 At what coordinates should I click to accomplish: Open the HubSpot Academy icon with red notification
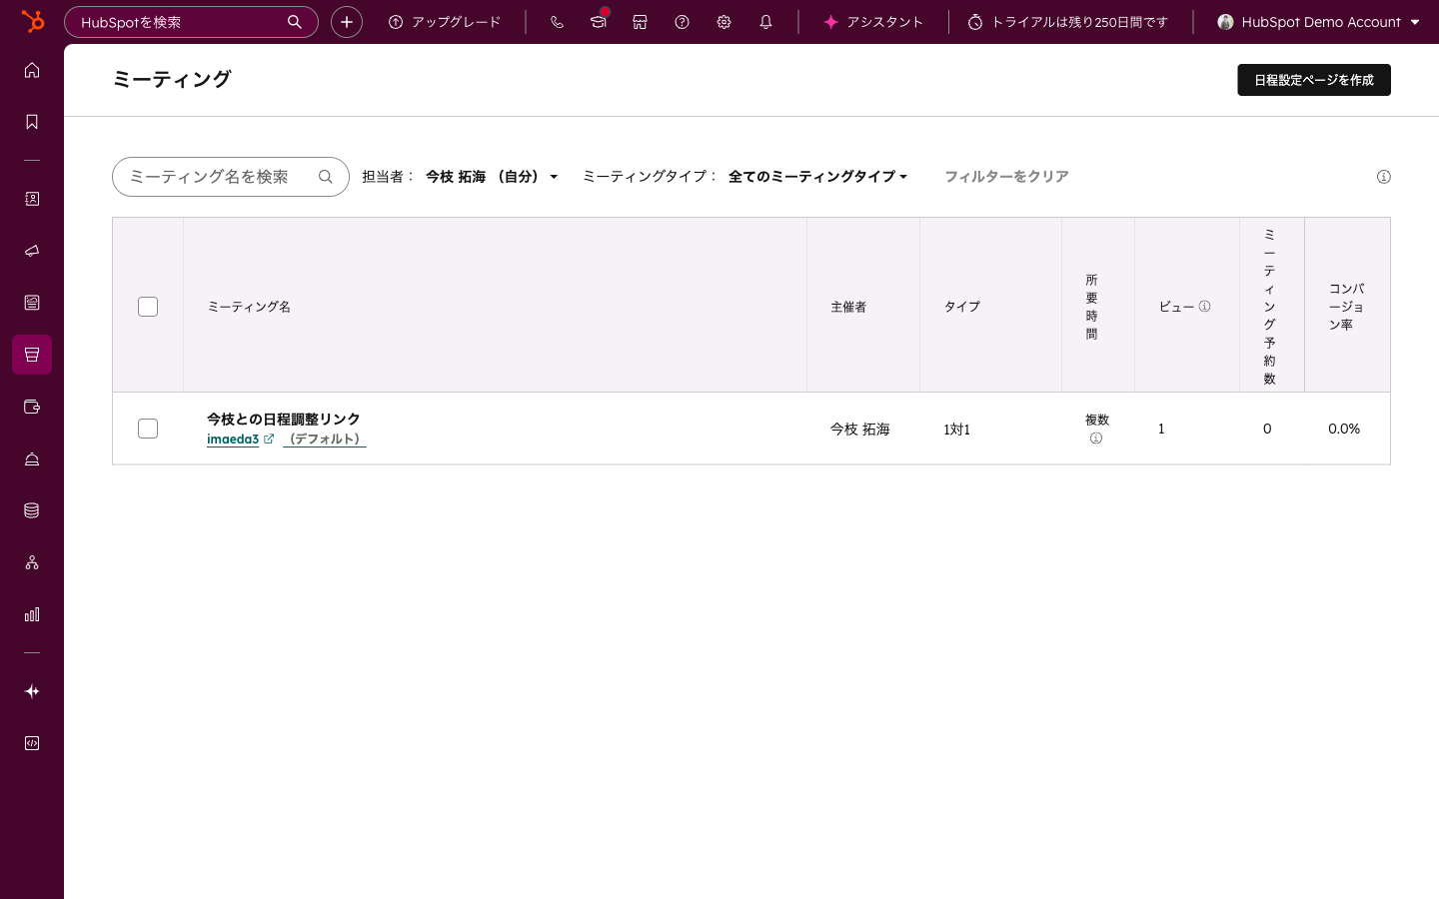click(x=598, y=21)
